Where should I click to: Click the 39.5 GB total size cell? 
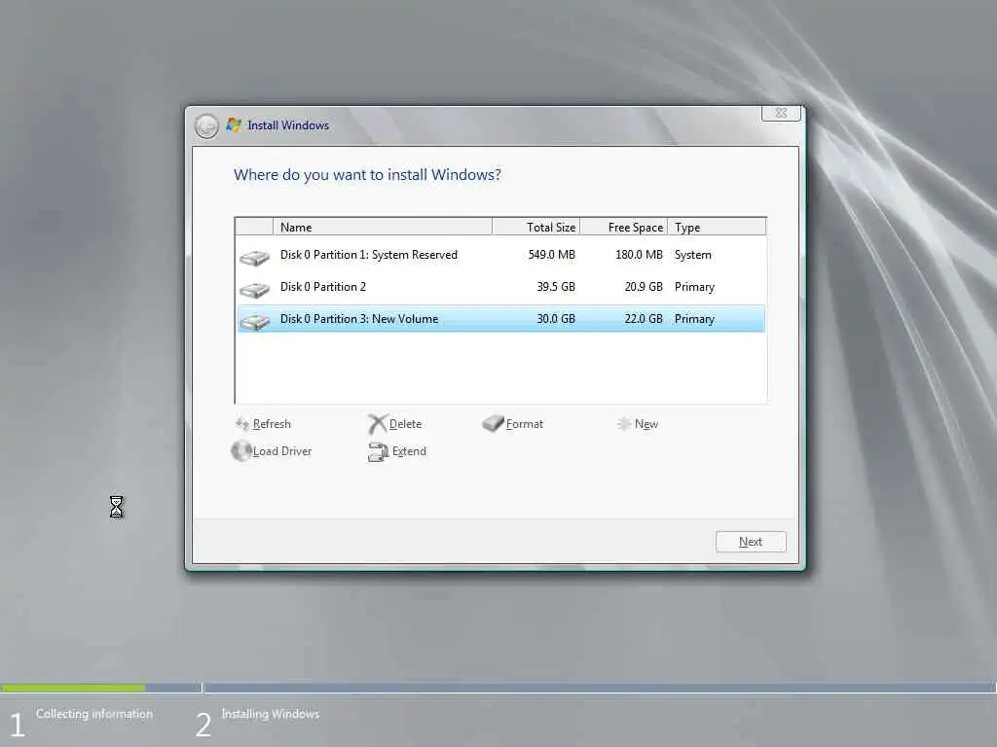tap(556, 287)
